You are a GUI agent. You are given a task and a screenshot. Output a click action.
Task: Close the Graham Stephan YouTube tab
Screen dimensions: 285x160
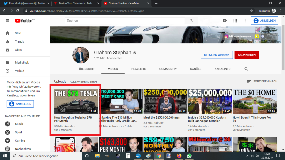point(148,3)
